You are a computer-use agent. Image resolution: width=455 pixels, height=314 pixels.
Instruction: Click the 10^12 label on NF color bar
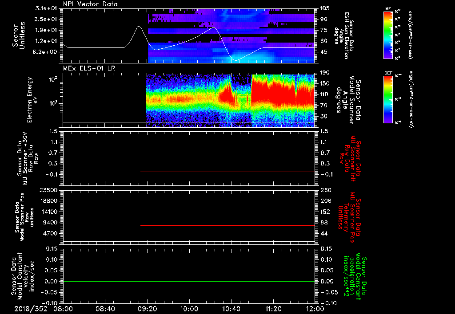pyautogui.click(x=398, y=11)
